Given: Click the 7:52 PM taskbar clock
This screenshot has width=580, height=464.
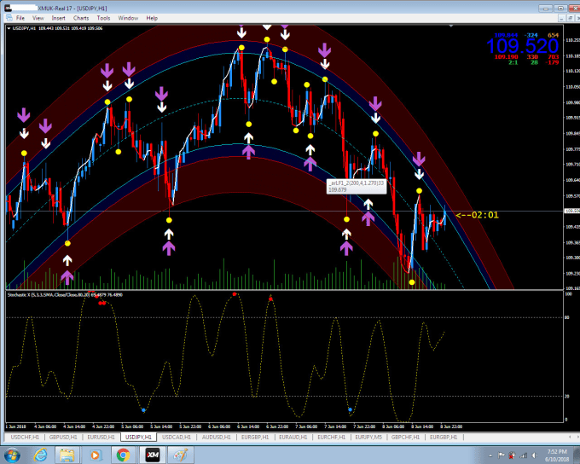Looking at the screenshot, I should [x=558, y=455].
